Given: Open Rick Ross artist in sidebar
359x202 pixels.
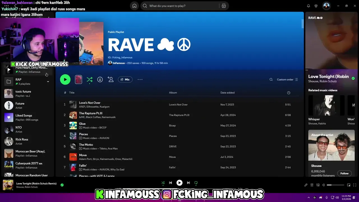Looking at the screenshot, I should 27,141.
